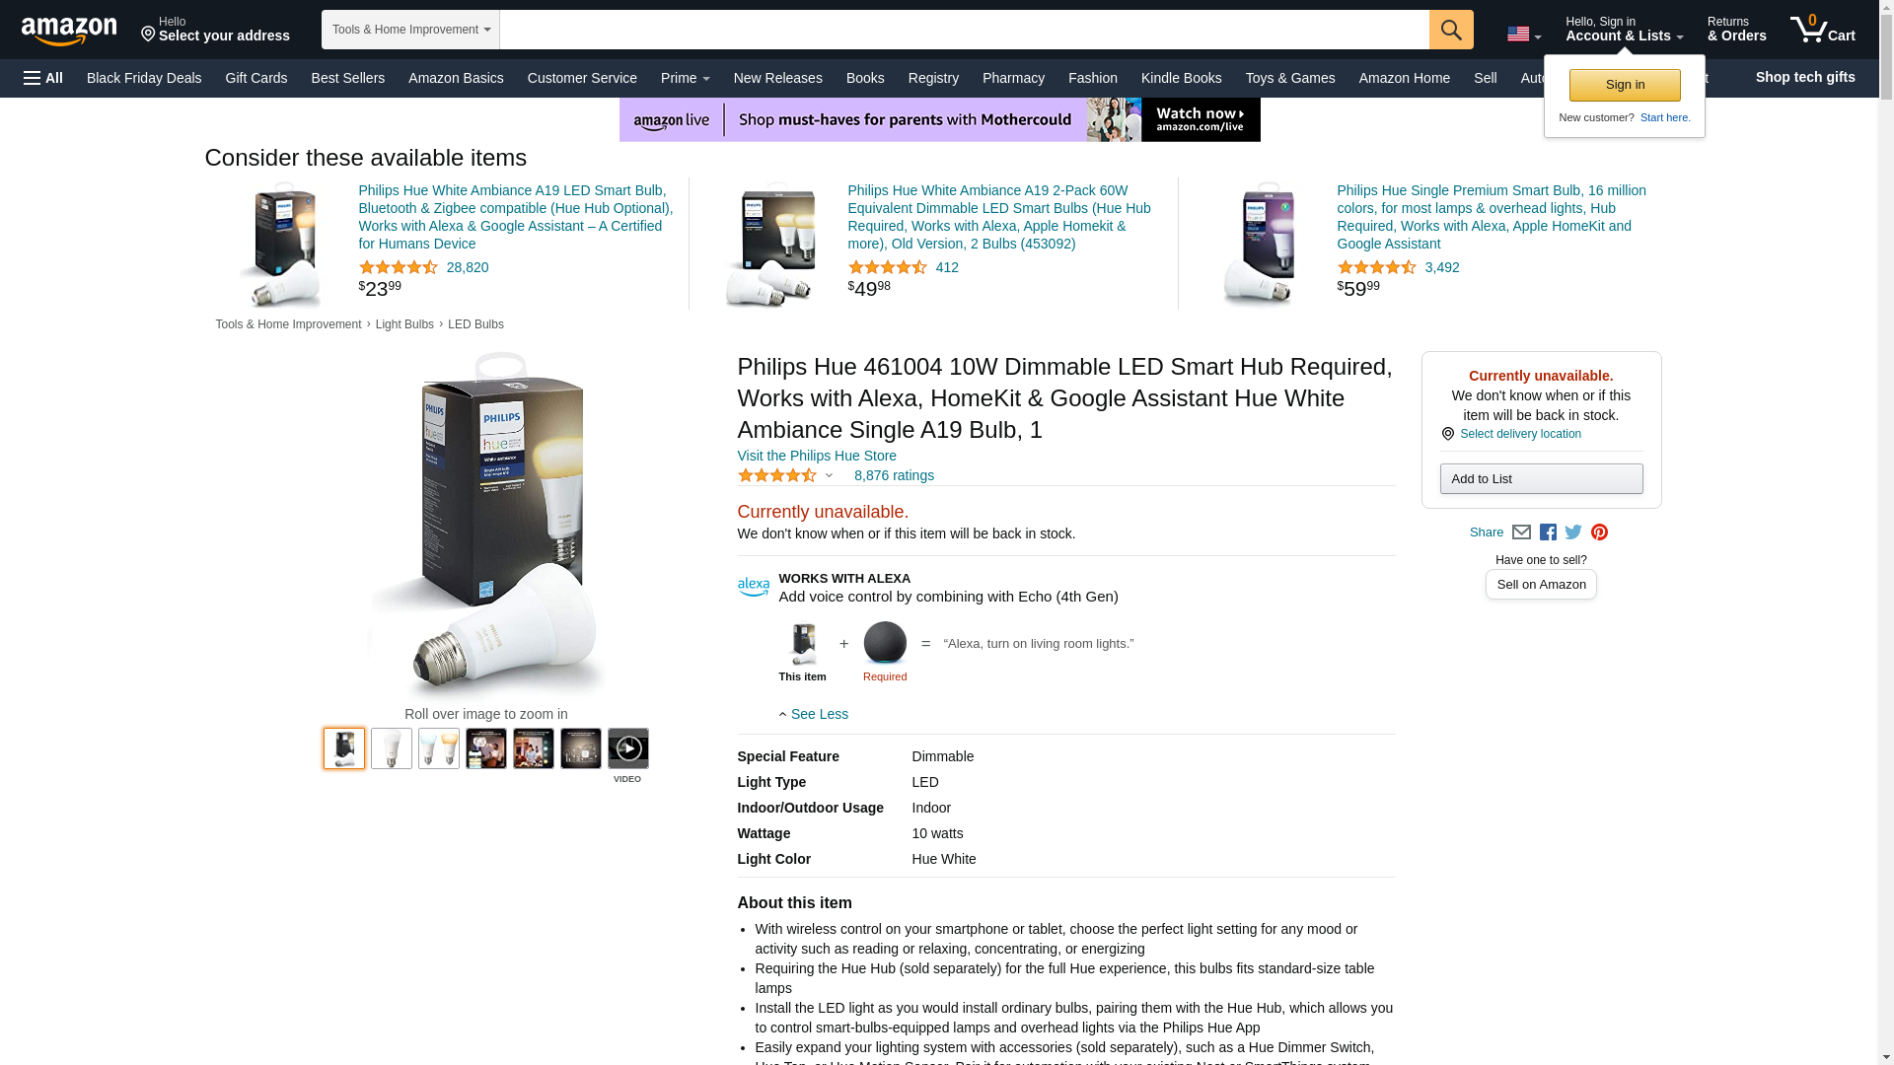The image size is (1894, 1065).
Task: Go to the Amazon logo homepage
Action: coord(69,31)
